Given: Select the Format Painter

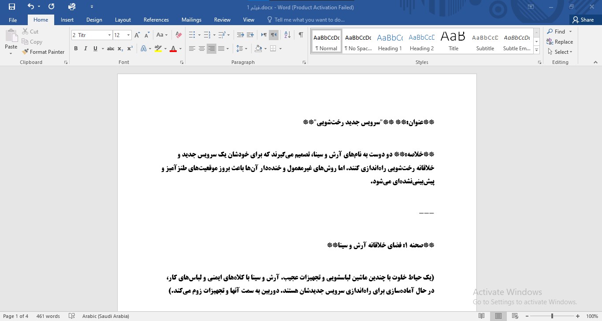Looking at the screenshot, I should tap(44, 52).
